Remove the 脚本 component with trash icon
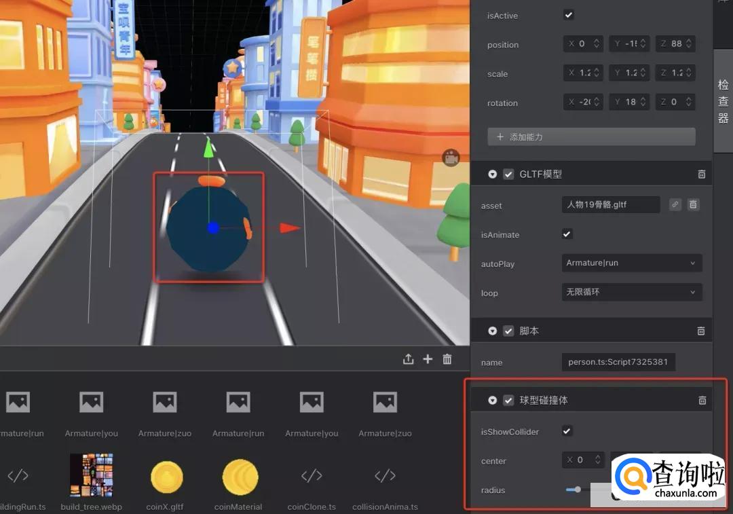Screen dimensions: 733x514 click(702, 331)
